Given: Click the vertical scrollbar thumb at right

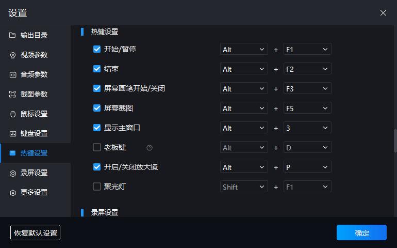Looking at the screenshot, I should pos(395,141).
